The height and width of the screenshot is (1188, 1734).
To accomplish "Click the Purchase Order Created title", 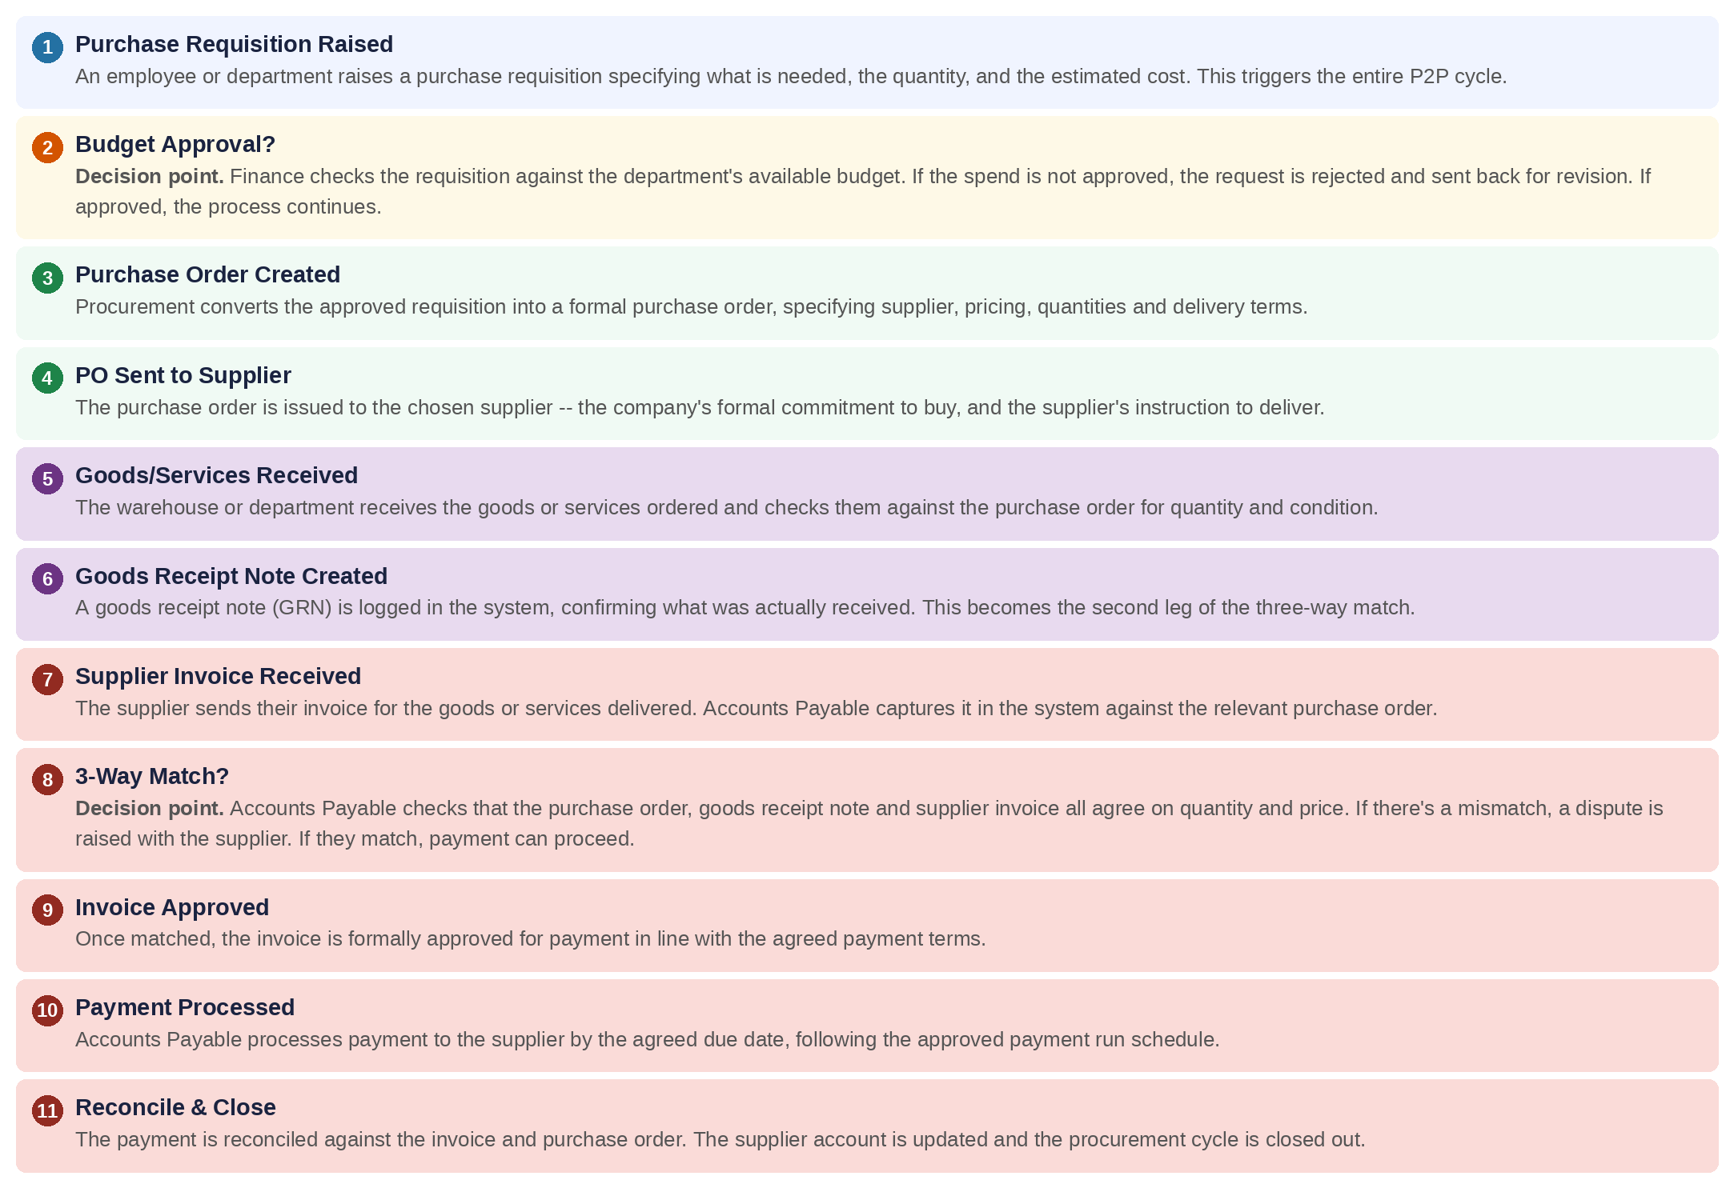I will (x=207, y=274).
